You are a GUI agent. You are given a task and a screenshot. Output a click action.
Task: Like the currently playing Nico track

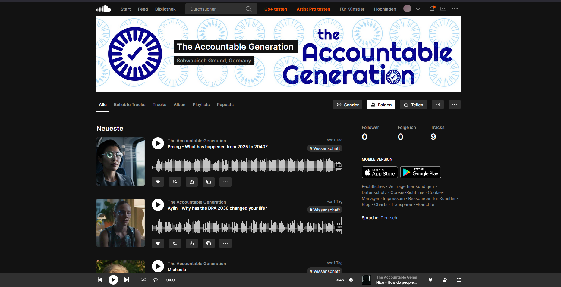[x=430, y=280]
